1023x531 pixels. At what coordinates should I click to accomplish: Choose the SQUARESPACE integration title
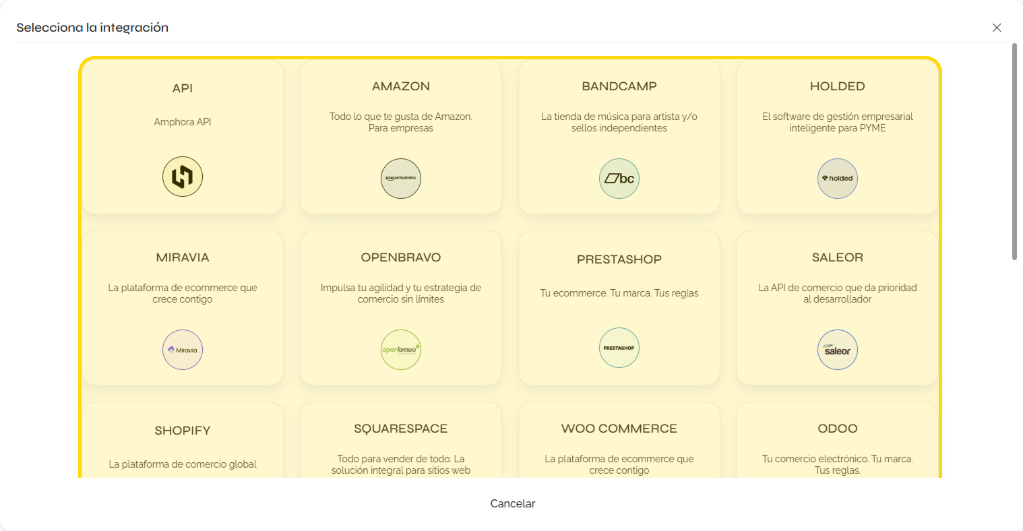(401, 429)
